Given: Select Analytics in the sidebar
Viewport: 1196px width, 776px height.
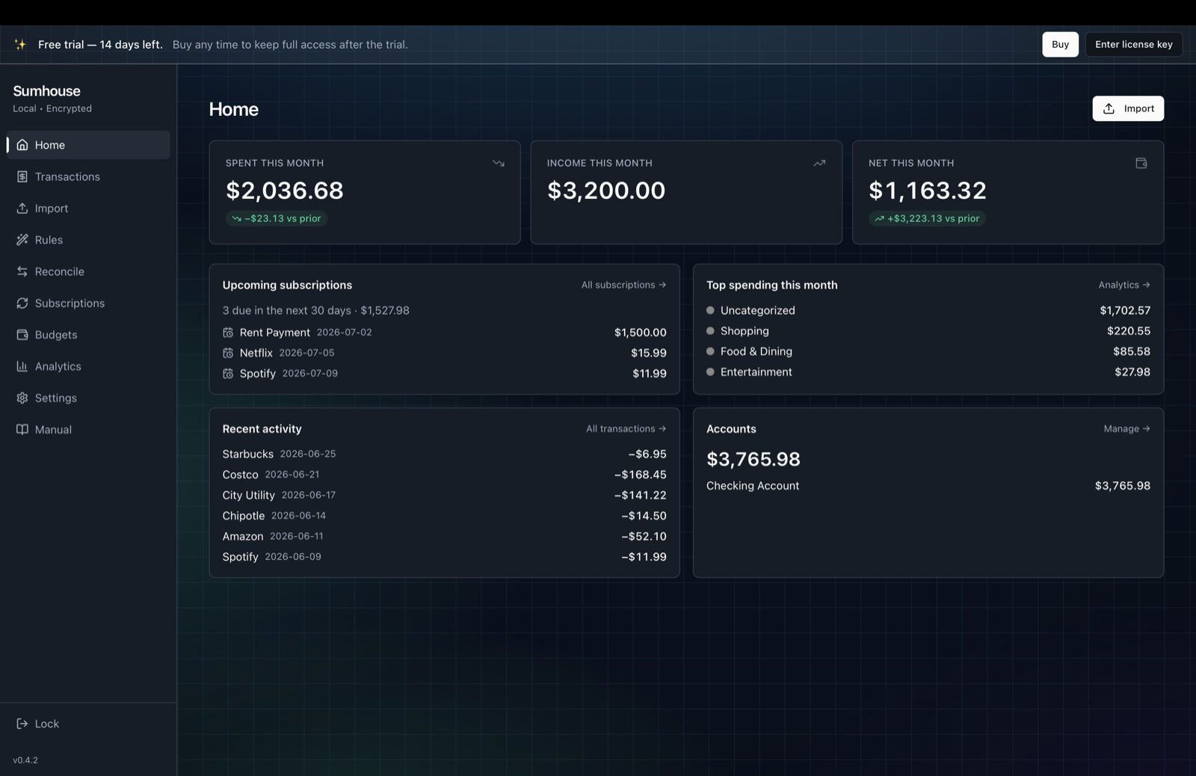Looking at the screenshot, I should [88, 366].
